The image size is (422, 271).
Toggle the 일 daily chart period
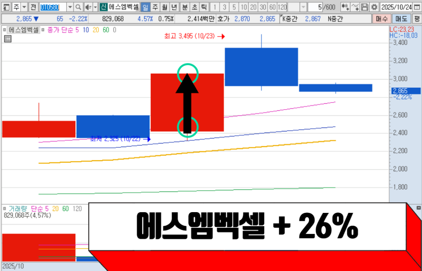(145, 7)
